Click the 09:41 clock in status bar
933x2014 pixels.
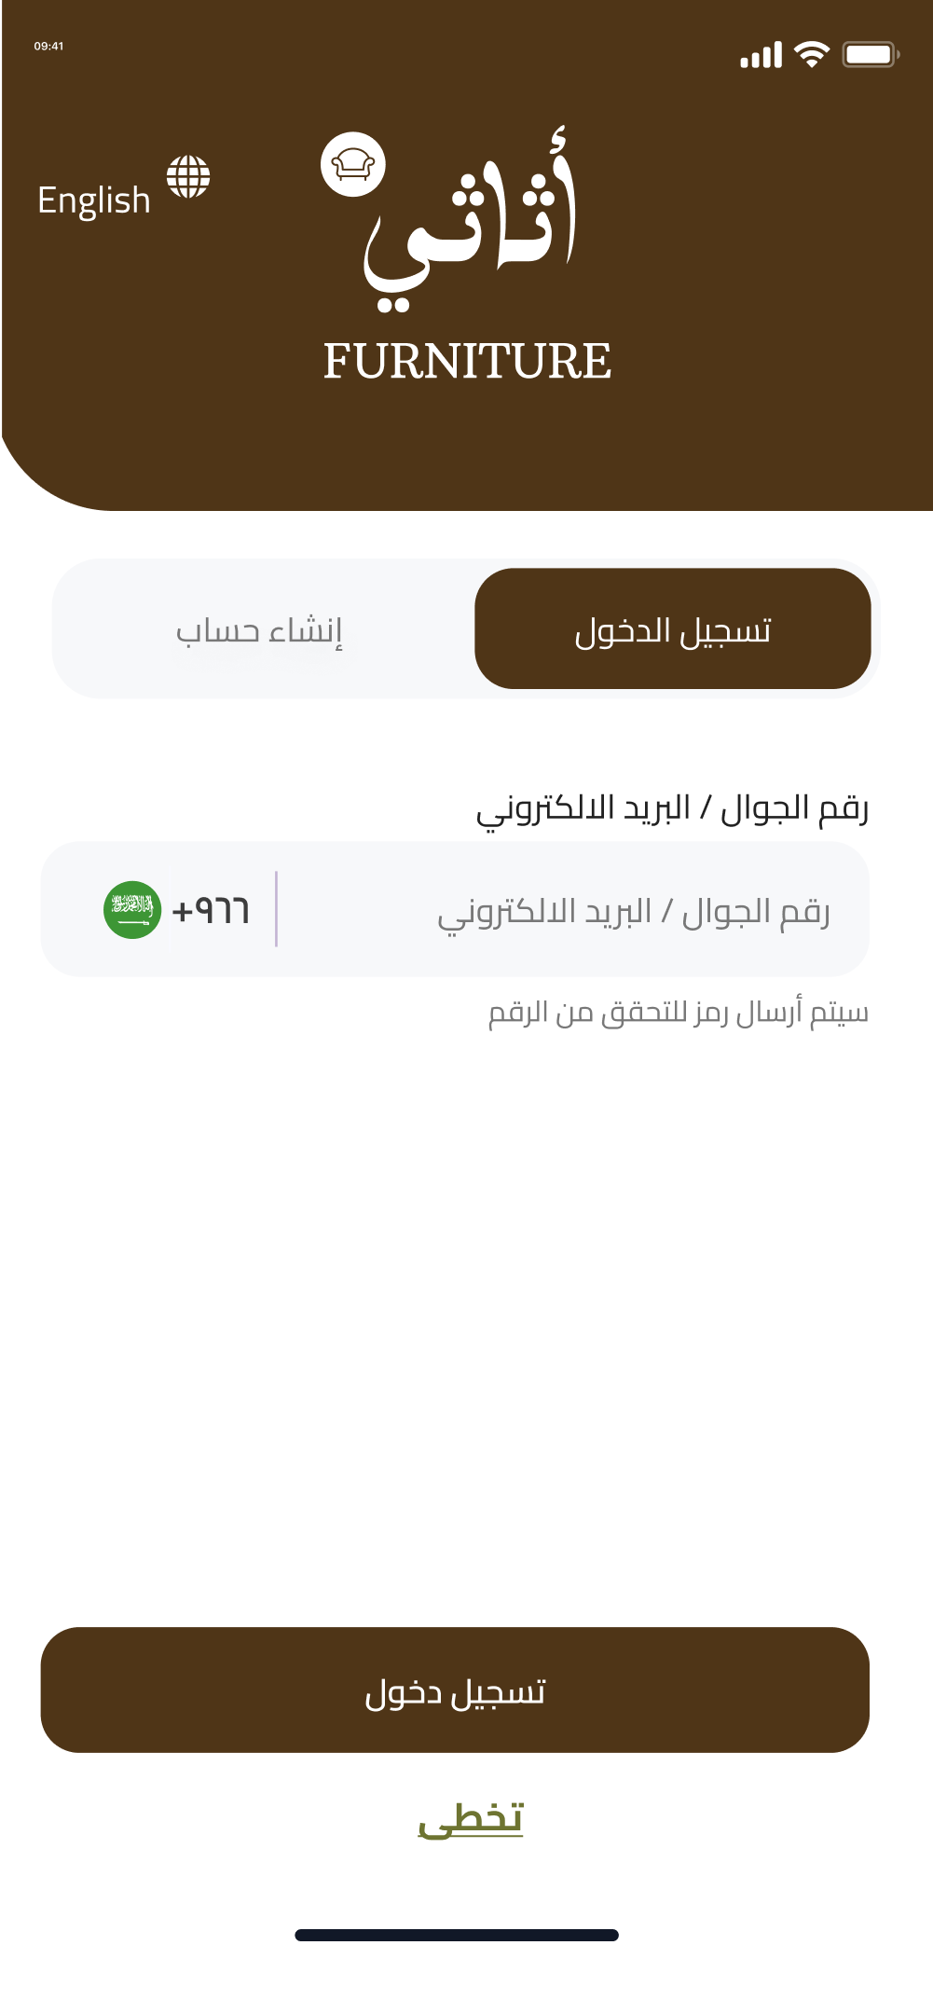pyautogui.click(x=48, y=46)
